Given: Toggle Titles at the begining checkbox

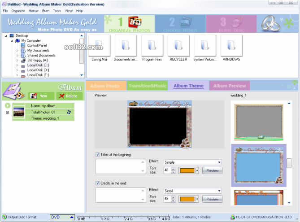Looking at the screenshot, I should (98, 154).
